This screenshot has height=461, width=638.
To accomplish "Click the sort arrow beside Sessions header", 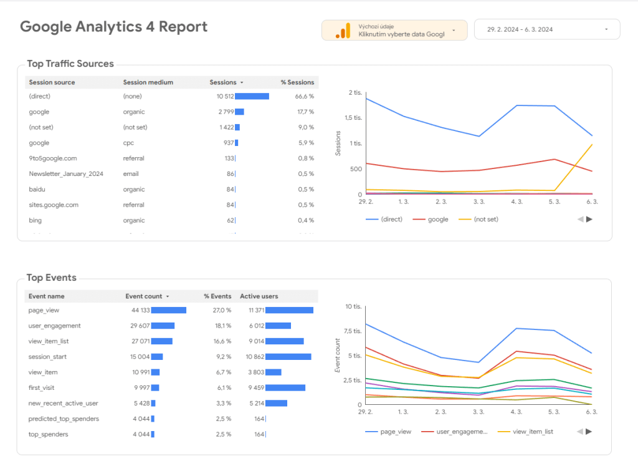I will tap(242, 82).
